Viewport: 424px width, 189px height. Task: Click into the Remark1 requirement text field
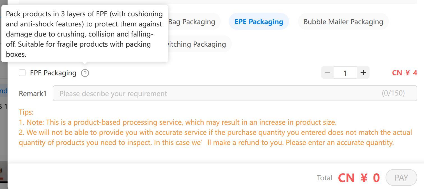click(x=235, y=93)
